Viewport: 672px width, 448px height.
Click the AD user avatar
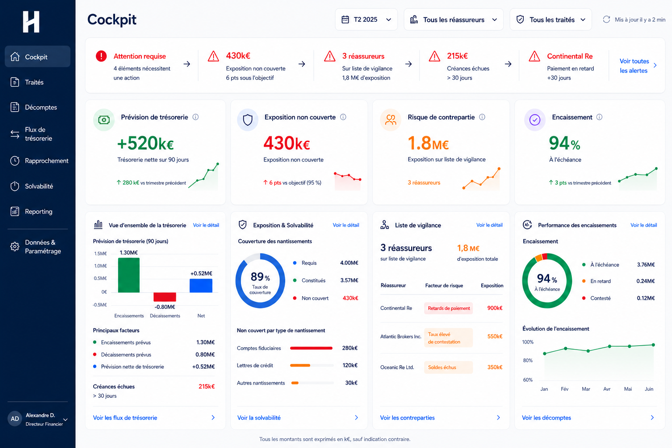tap(15, 419)
